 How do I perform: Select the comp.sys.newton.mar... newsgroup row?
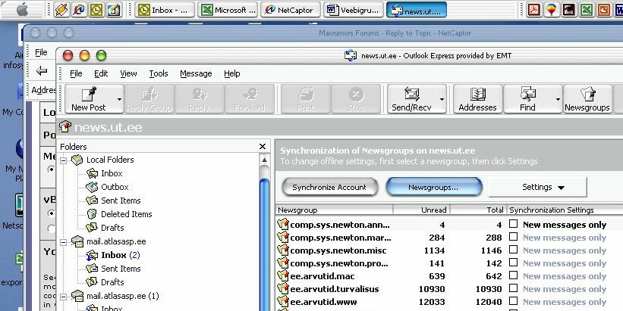point(449,238)
